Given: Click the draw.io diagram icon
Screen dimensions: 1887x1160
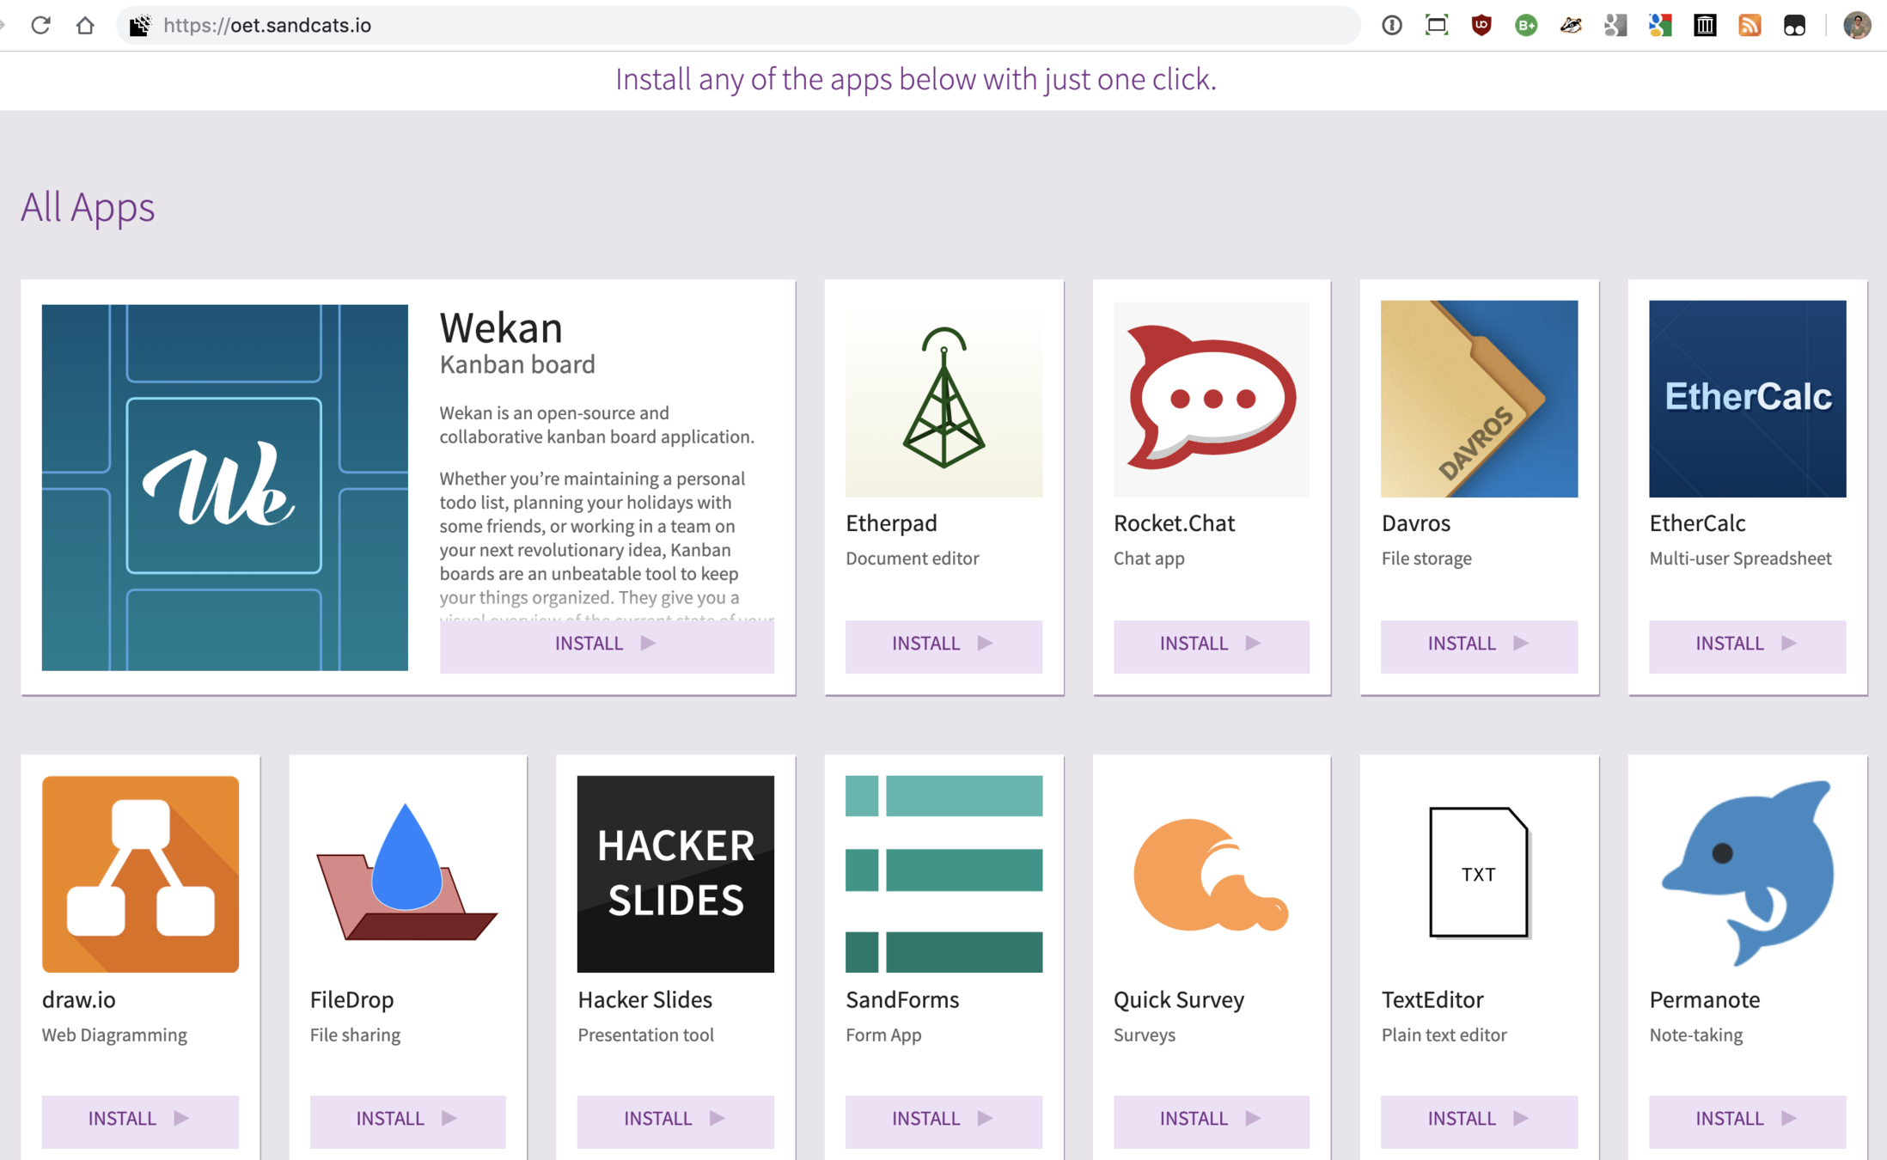Looking at the screenshot, I should click(x=140, y=874).
